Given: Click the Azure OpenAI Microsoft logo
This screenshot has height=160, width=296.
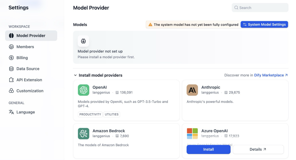Looking at the screenshot, I should 192,134.
